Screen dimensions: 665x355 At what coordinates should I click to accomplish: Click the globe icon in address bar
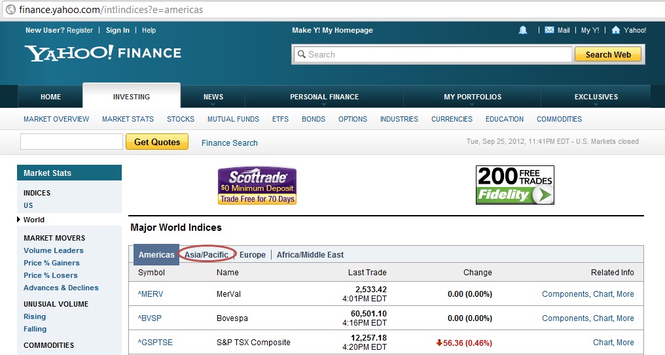click(x=10, y=9)
